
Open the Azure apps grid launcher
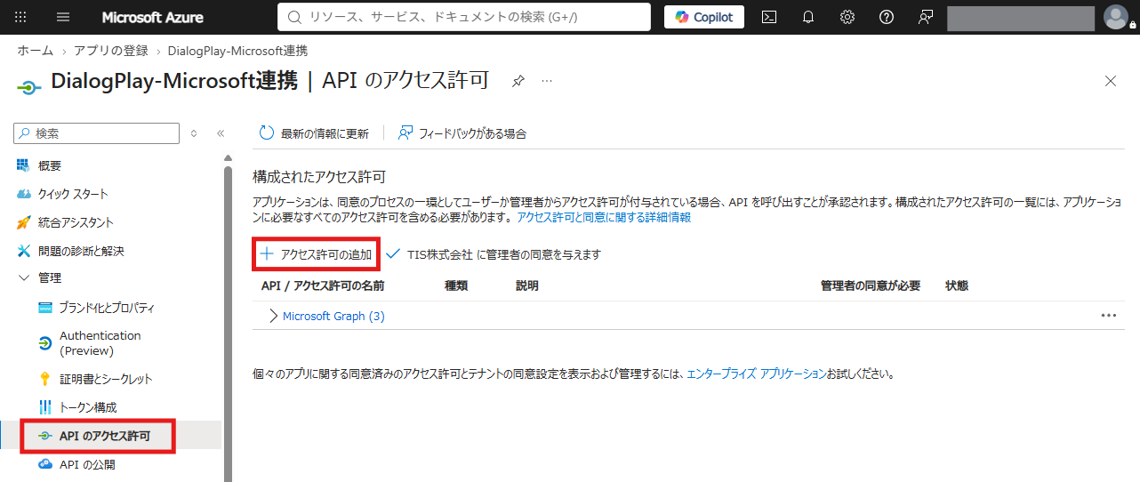click(21, 17)
